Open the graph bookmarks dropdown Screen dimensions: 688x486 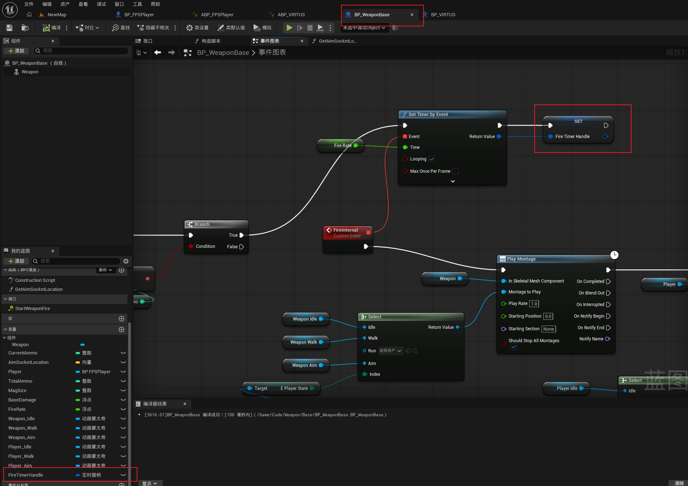pyautogui.click(x=141, y=53)
